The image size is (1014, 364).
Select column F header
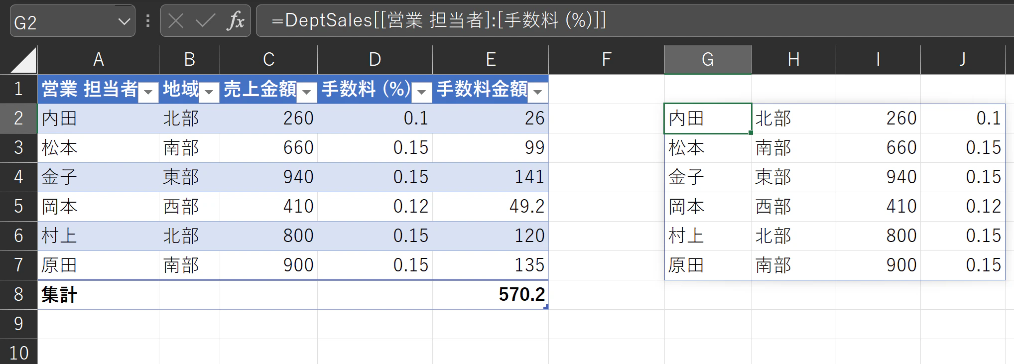click(606, 60)
